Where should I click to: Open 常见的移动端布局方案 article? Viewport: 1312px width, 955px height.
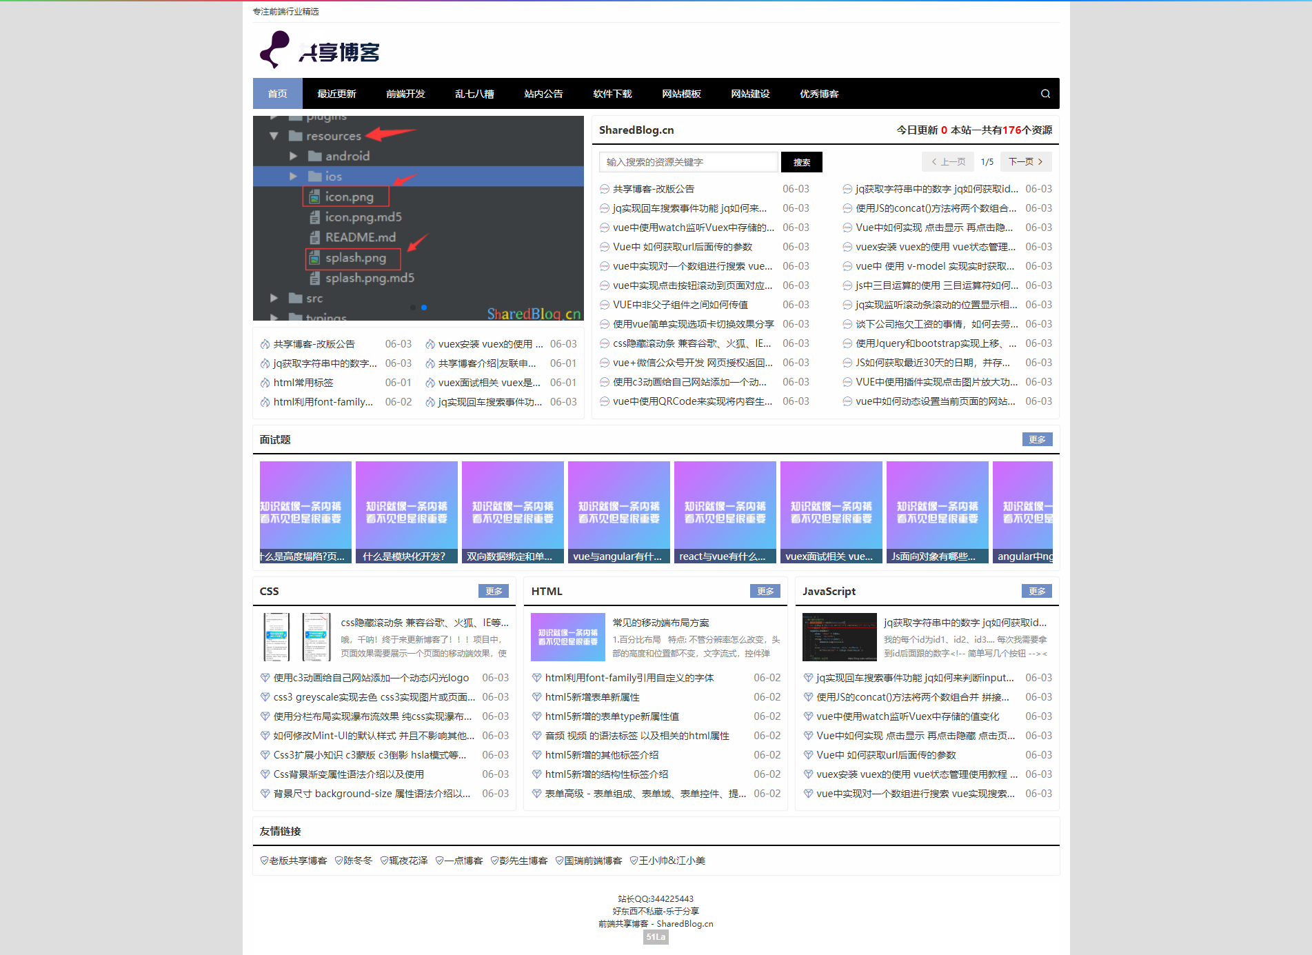pos(660,623)
